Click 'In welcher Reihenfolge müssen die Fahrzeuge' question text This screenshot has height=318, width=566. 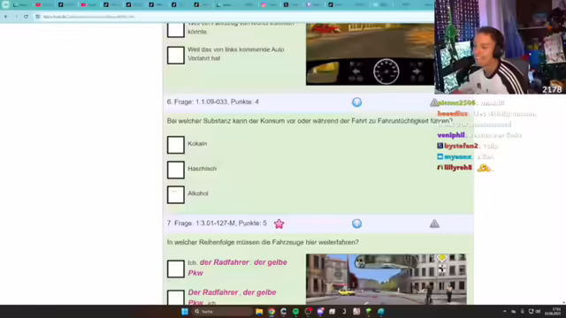[x=263, y=242]
